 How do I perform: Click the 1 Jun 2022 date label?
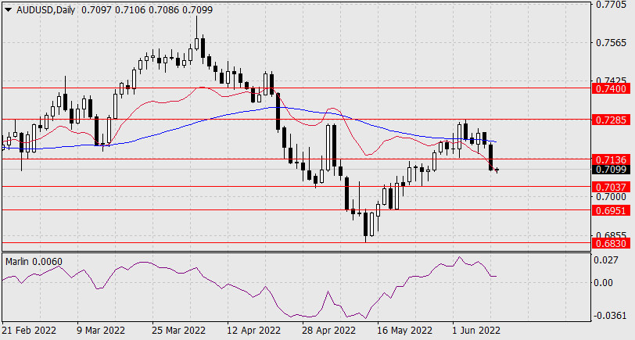pos(477,331)
